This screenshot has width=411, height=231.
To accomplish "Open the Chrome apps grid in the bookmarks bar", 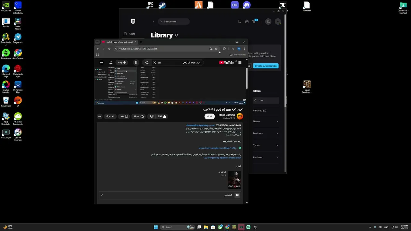I will pos(97,55).
